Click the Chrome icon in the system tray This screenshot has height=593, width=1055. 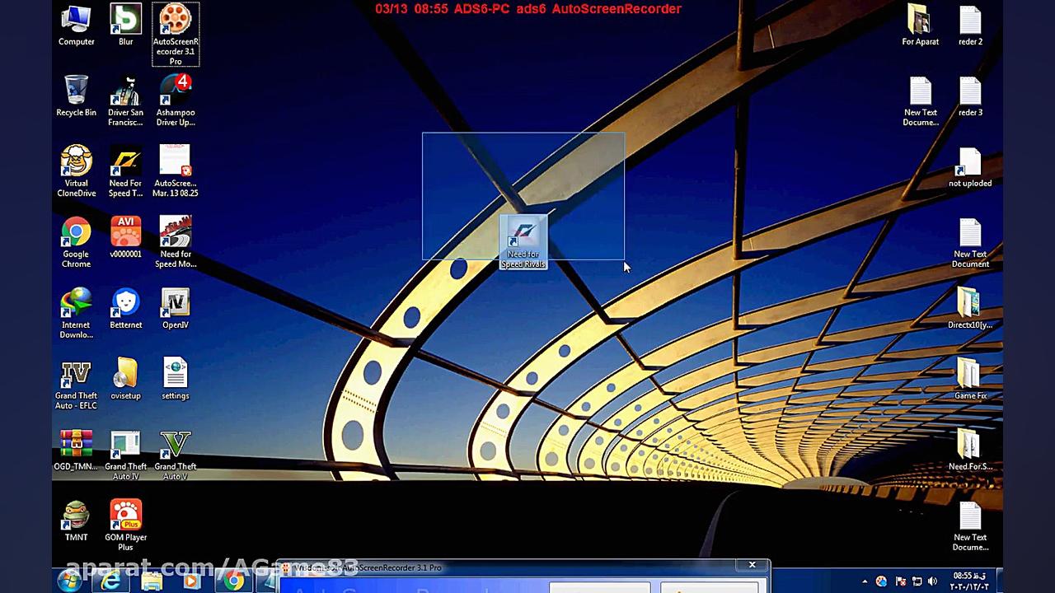[882, 581]
